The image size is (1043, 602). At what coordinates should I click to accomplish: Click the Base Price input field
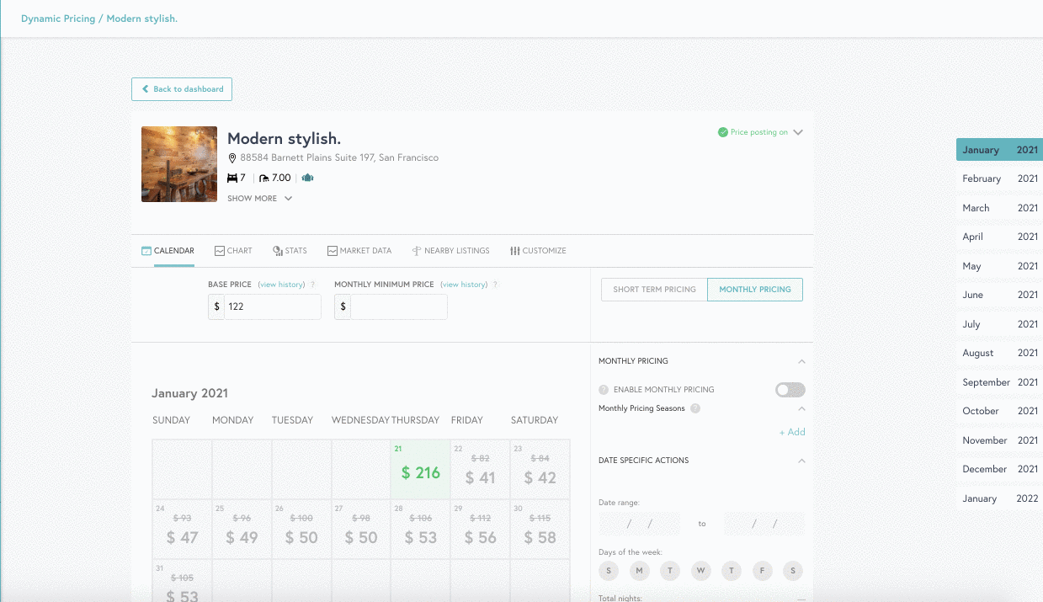click(x=273, y=306)
